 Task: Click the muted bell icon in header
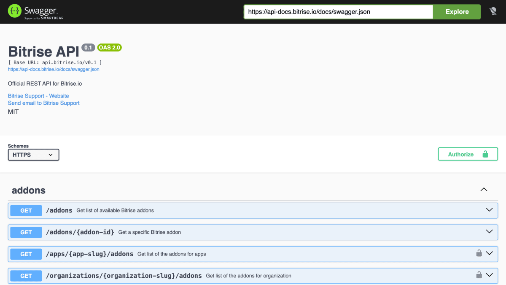[493, 11]
